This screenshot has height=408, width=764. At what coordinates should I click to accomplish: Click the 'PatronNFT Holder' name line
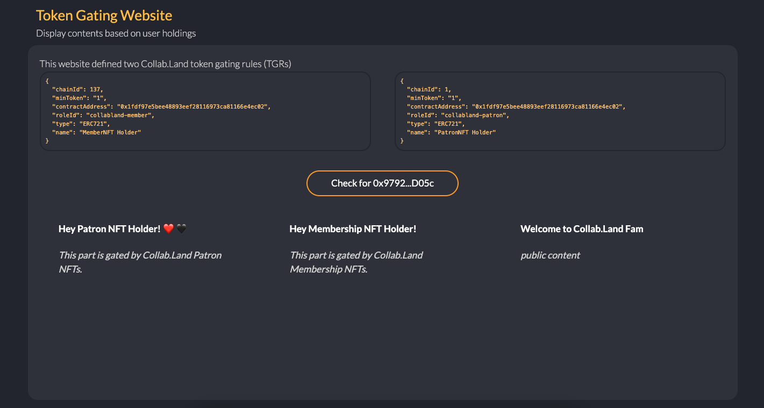451,132
